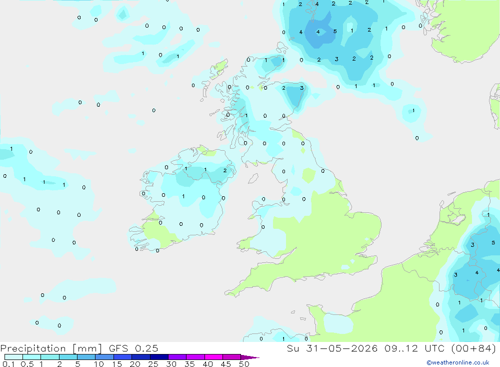
Task: Click the value '2' over Northern Ireland
Action: pyautogui.click(x=225, y=171)
